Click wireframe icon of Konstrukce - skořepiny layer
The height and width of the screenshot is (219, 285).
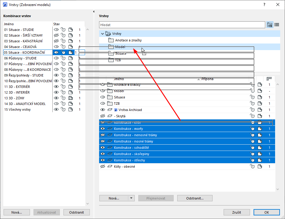(x=260, y=154)
